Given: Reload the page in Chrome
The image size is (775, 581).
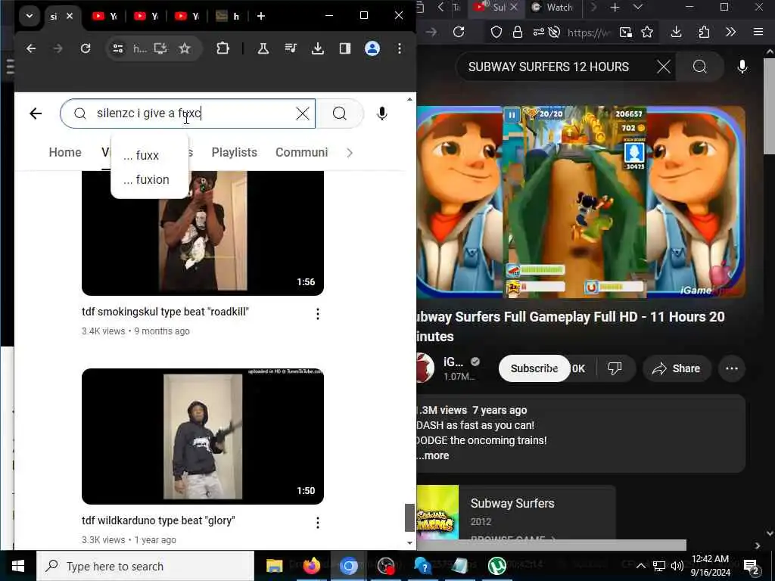Looking at the screenshot, I should pos(86,48).
